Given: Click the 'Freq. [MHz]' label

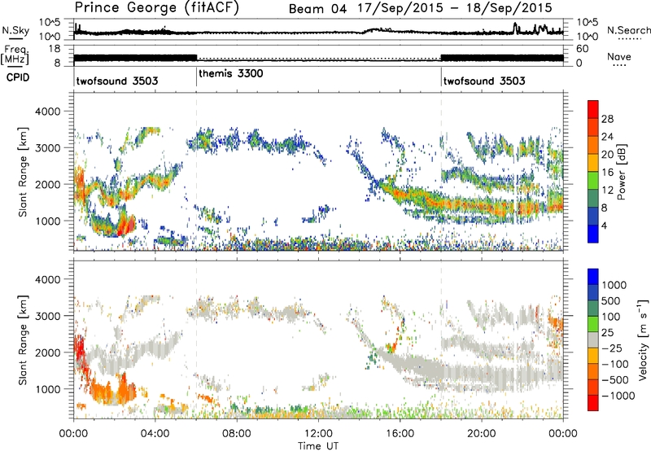Looking at the screenshot, I should point(15,55).
